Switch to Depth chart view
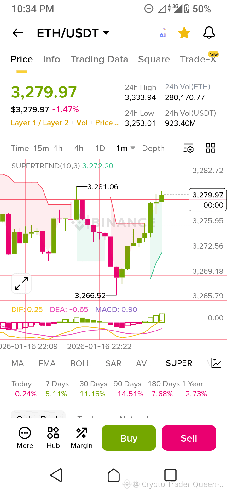 [x=153, y=148]
